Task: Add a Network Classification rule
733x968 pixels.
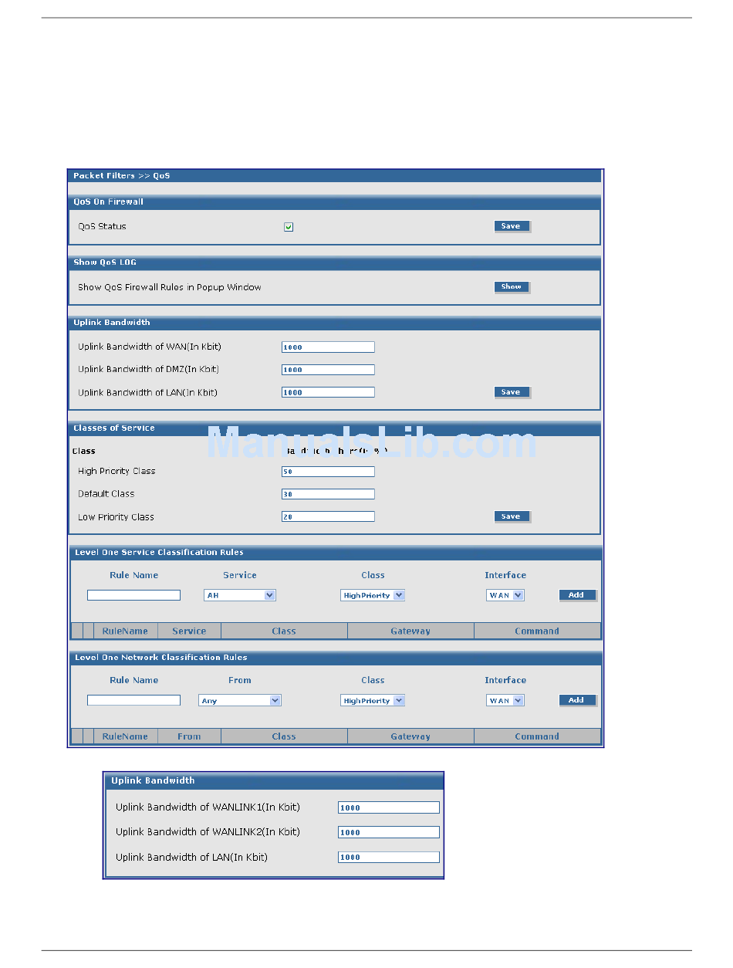Action: pyautogui.click(x=577, y=700)
